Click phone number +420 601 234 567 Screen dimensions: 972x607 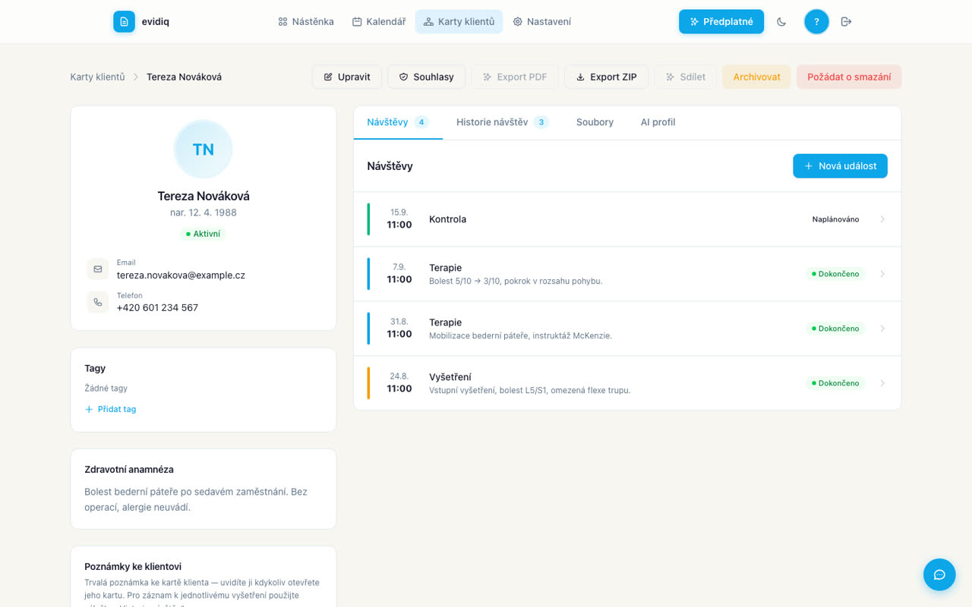tap(157, 308)
